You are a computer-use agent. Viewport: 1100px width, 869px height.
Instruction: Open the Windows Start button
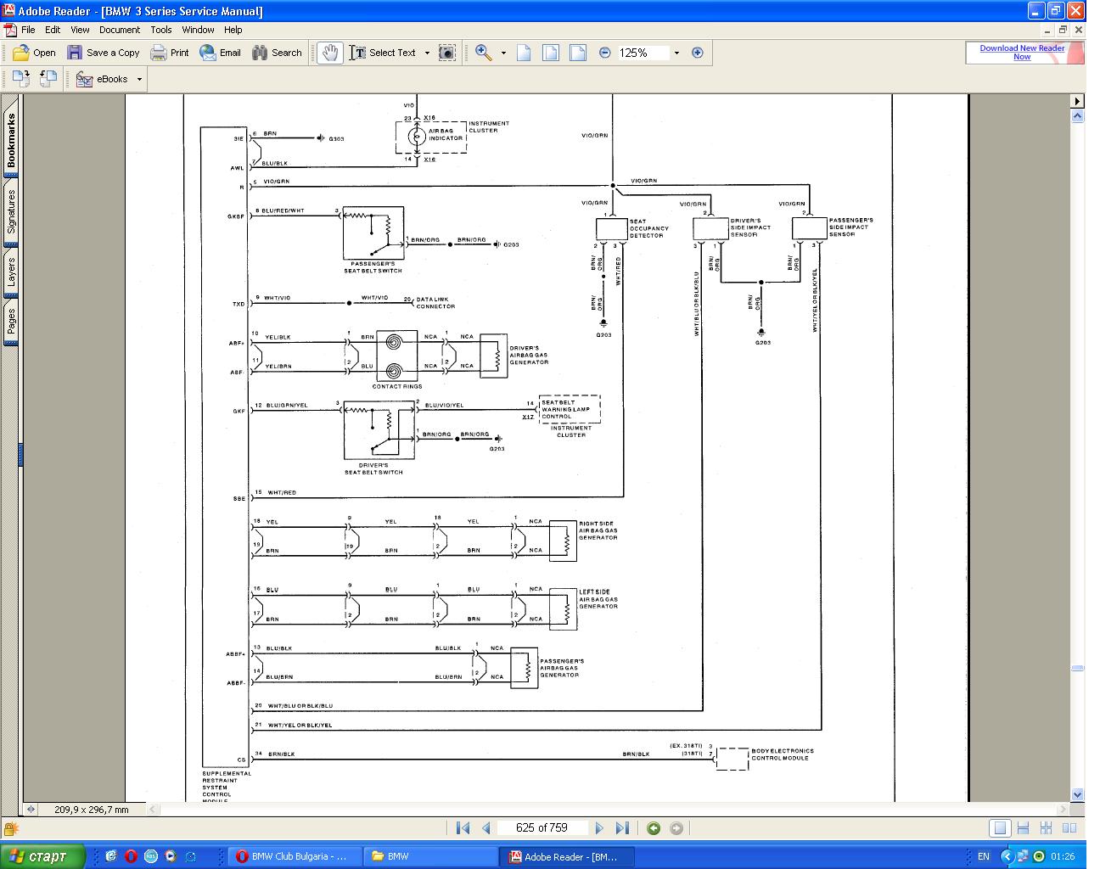pos(42,856)
